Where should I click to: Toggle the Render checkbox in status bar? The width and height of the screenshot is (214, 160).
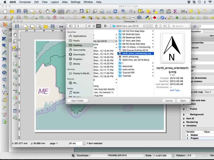[x=208, y=155]
